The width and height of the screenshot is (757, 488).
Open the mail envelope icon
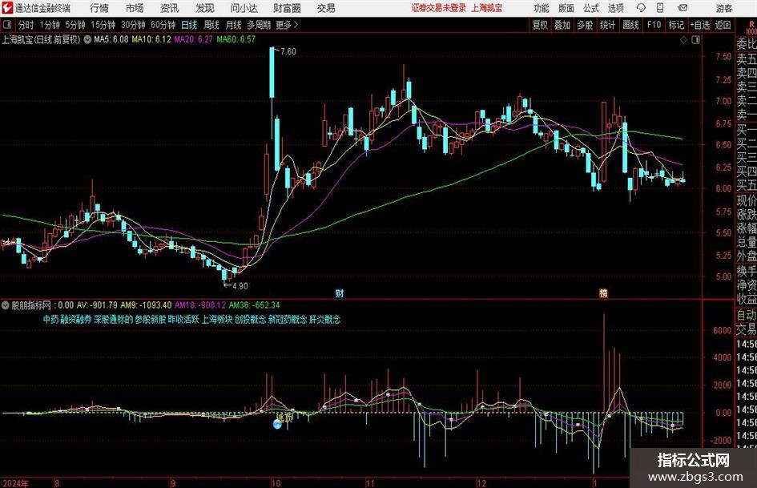[x=683, y=8]
